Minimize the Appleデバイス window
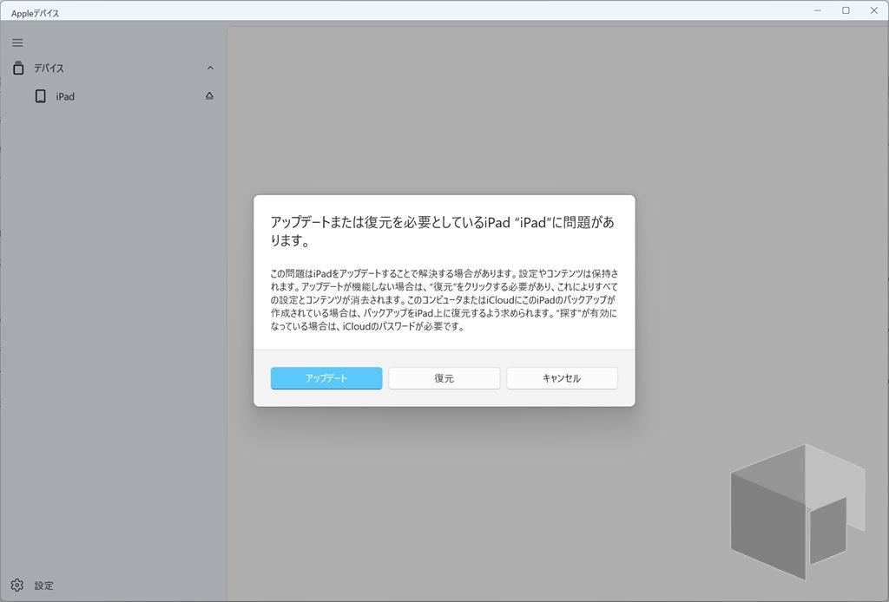Viewport: 889px width, 602px height. [818, 10]
